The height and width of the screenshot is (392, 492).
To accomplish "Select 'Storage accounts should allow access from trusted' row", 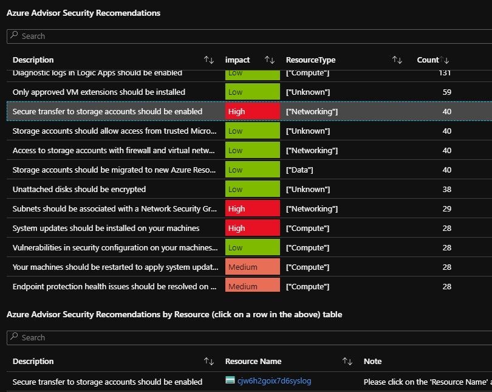I will click(250, 131).
